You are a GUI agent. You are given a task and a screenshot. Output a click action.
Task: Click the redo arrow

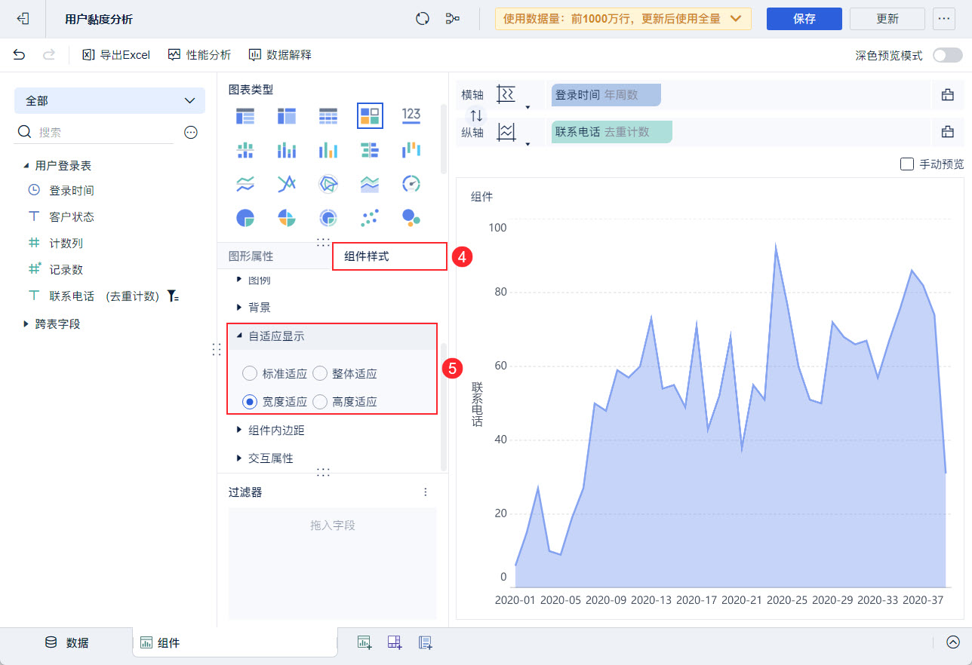pos(49,54)
